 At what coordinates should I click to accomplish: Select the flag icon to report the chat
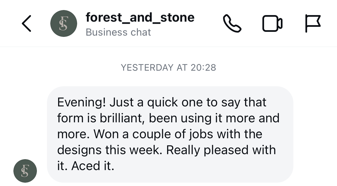click(313, 23)
